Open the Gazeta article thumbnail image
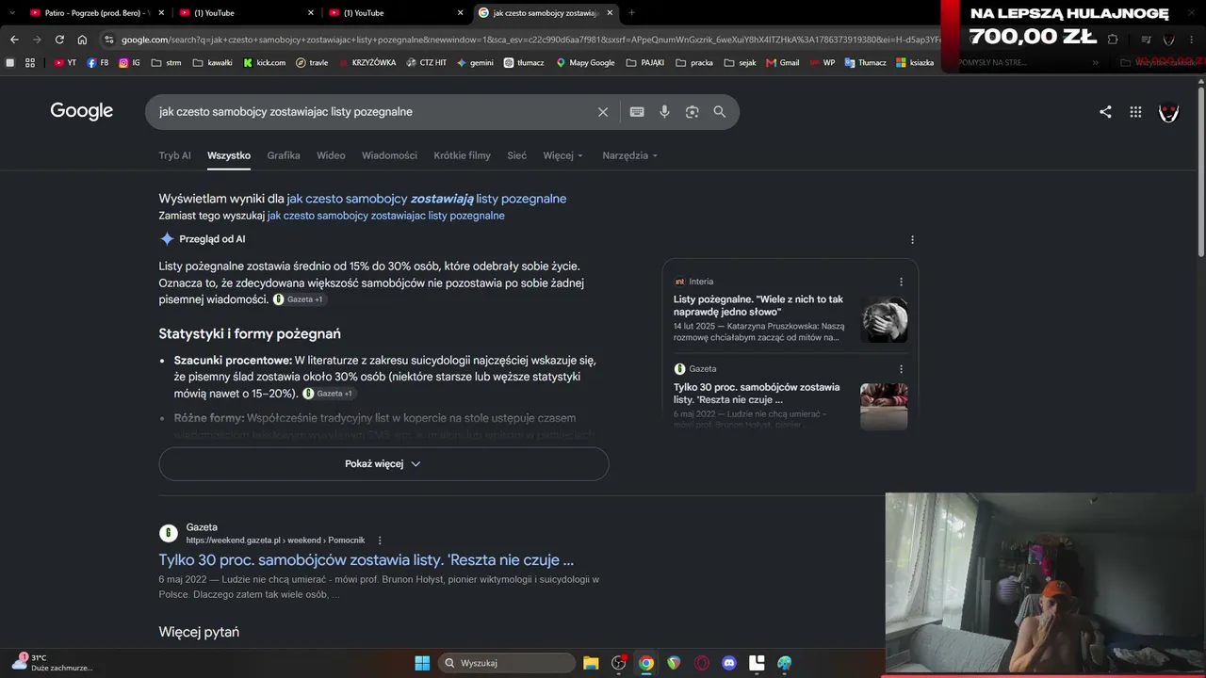The width and height of the screenshot is (1206, 678). tap(884, 407)
